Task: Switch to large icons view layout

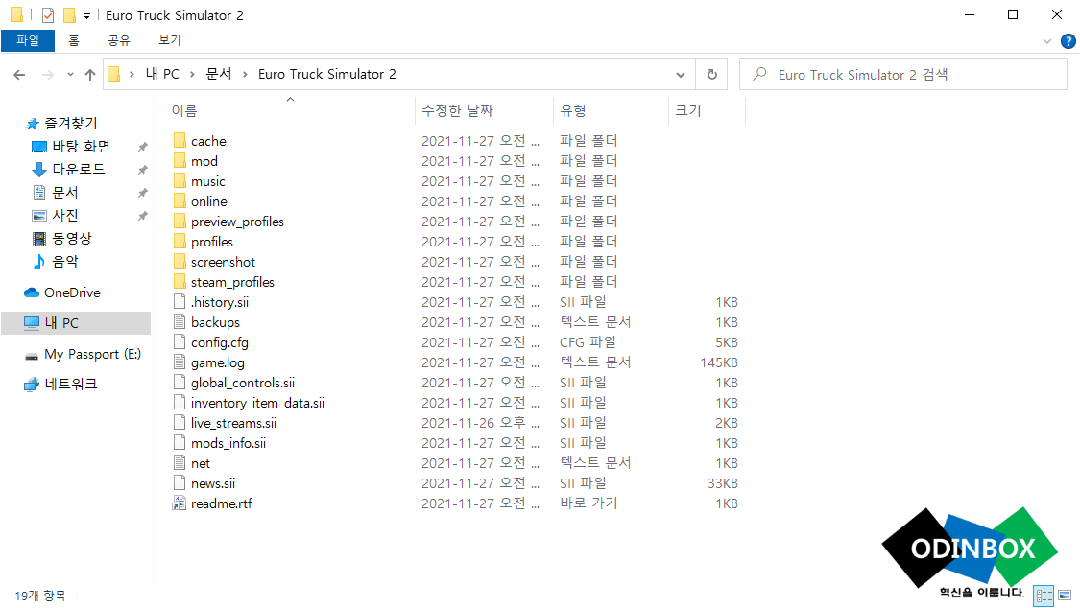Action: pyautogui.click(x=1065, y=596)
